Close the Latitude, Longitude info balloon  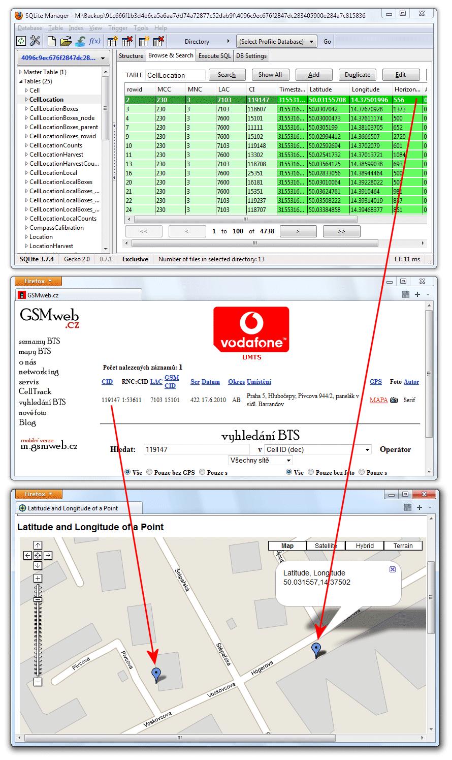click(393, 569)
